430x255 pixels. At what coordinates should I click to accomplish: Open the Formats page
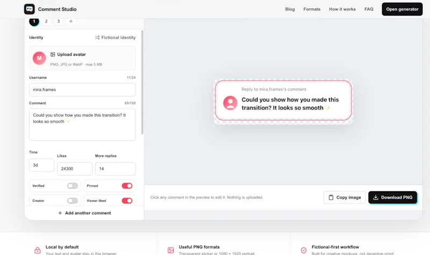click(x=312, y=9)
